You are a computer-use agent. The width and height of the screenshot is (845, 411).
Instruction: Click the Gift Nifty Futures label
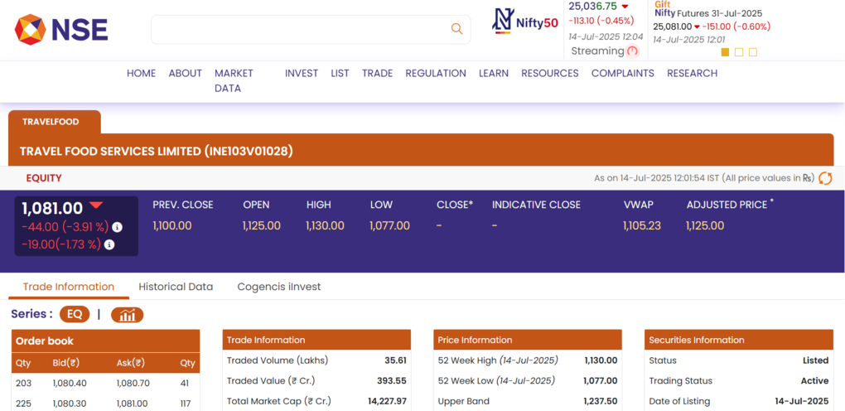coord(708,9)
